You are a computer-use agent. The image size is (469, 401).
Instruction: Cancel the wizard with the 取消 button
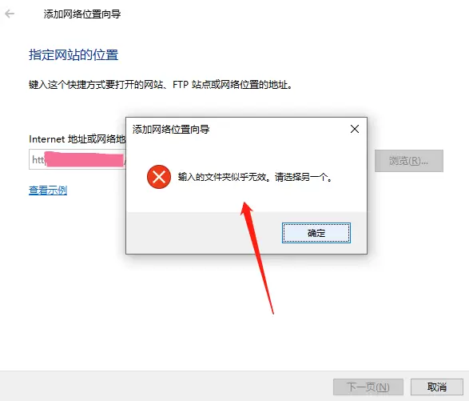pos(437,387)
